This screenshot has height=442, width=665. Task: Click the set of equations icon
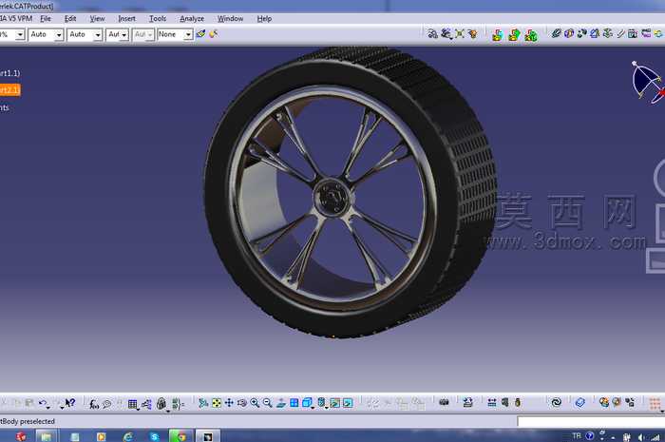point(178,404)
